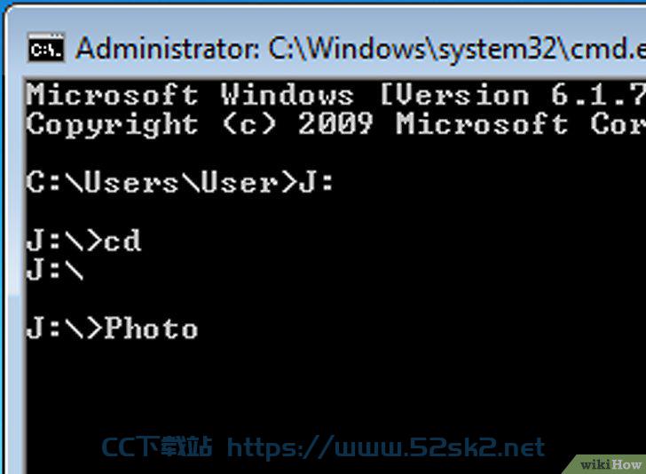Click the word Photo at the prompt
This screenshot has height=474, width=646.
click(151, 328)
